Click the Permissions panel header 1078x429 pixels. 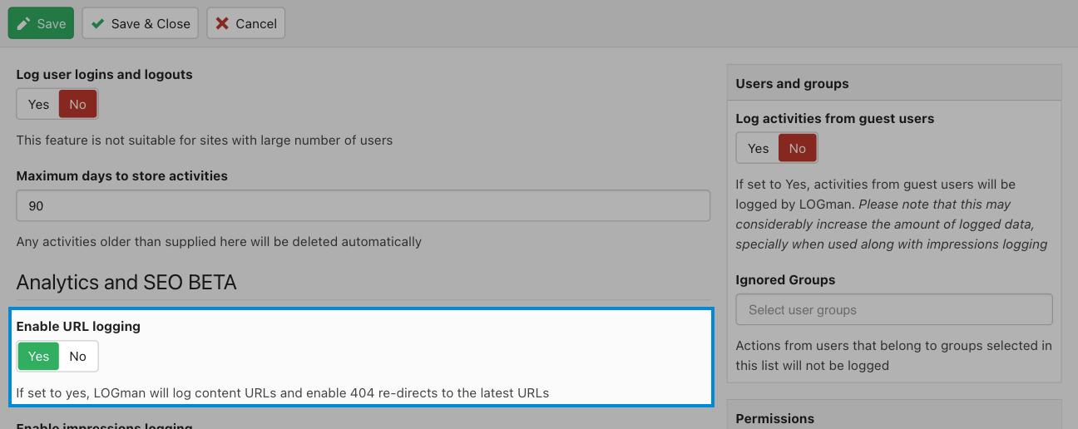point(894,417)
